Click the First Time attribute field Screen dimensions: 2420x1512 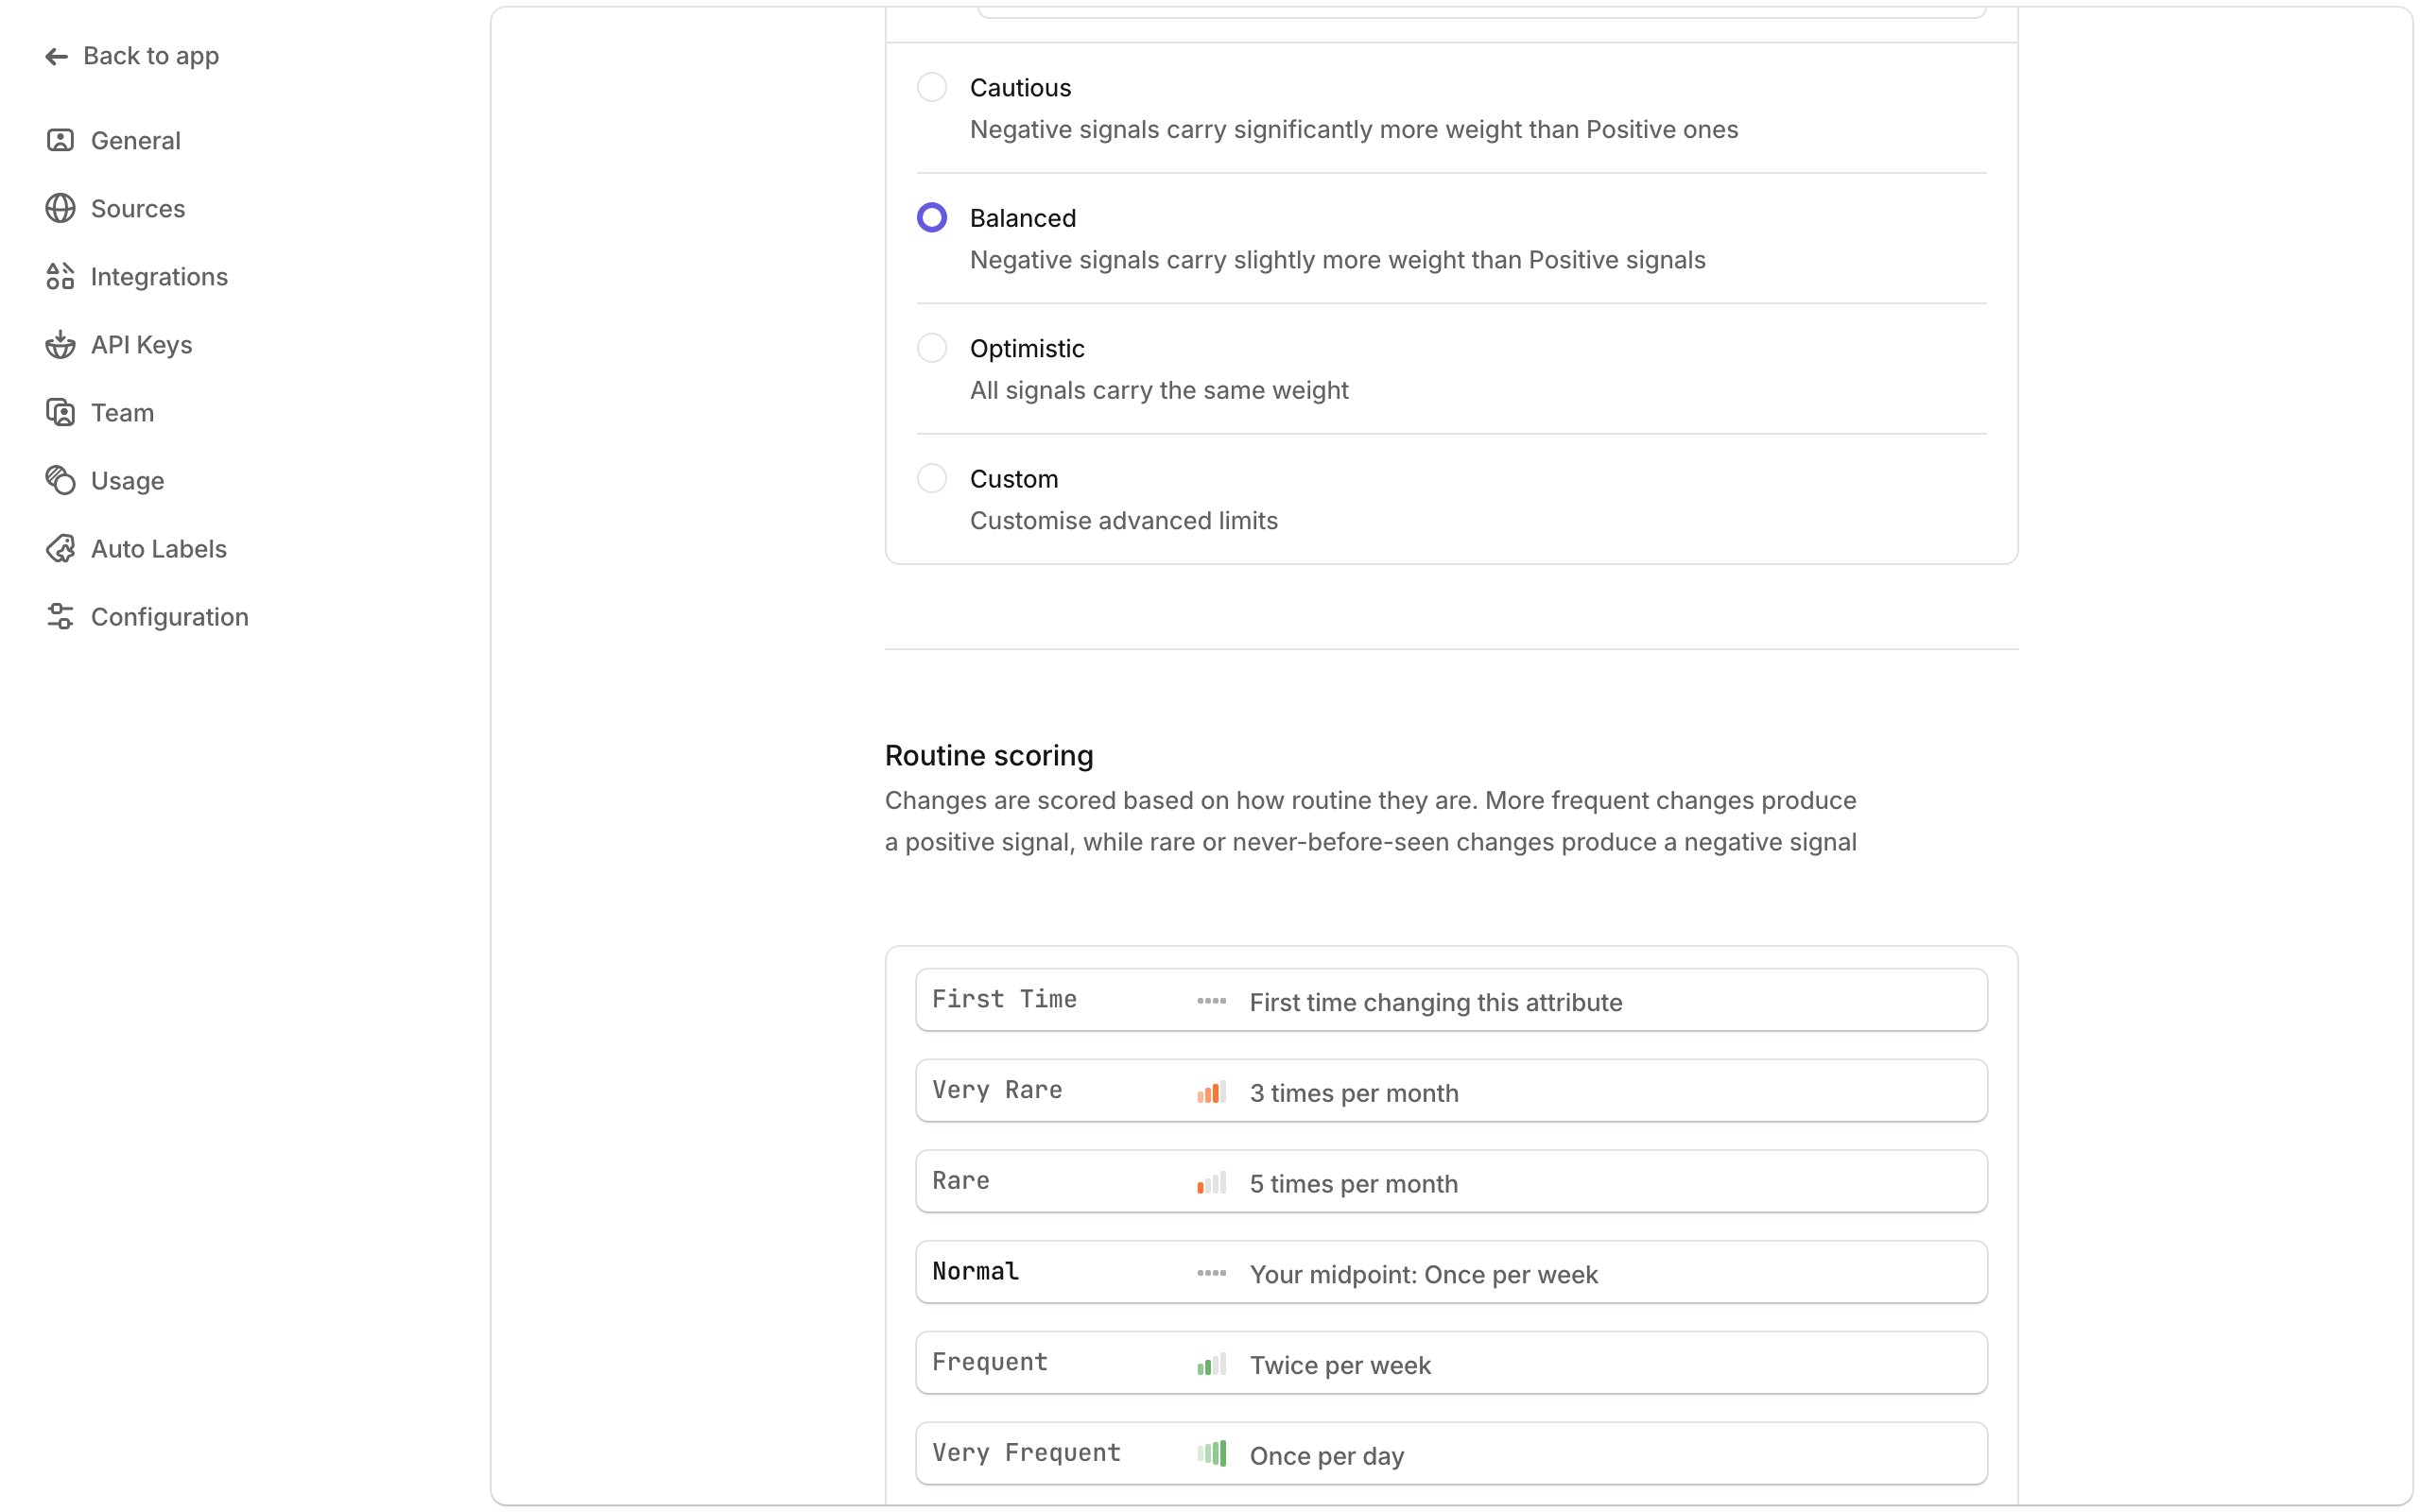(1450, 1000)
